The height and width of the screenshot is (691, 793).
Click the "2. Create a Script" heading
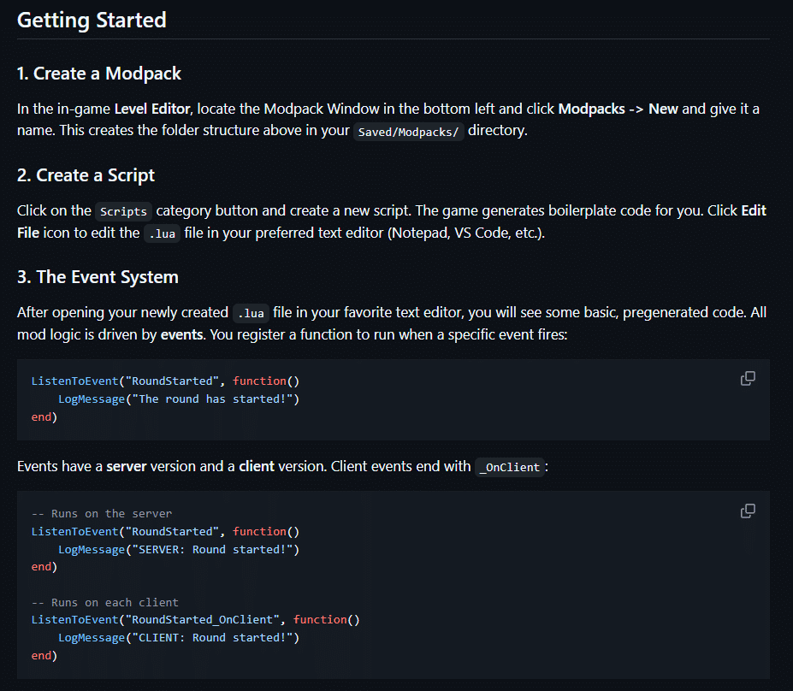pyautogui.click(x=86, y=175)
